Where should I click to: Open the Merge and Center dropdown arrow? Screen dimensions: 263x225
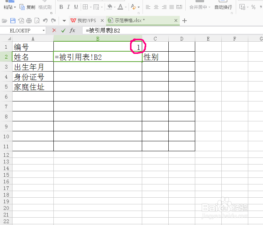[x=209, y=7]
